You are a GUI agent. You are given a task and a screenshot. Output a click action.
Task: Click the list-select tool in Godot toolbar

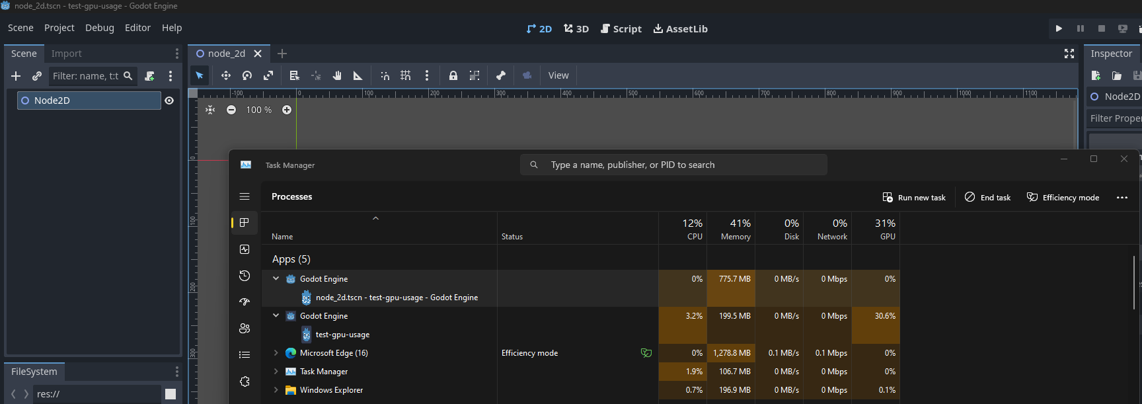coord(295,75)
